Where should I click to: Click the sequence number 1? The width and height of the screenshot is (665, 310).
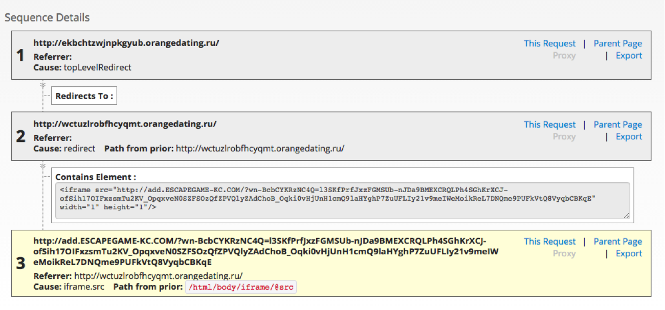pos(20,55)
